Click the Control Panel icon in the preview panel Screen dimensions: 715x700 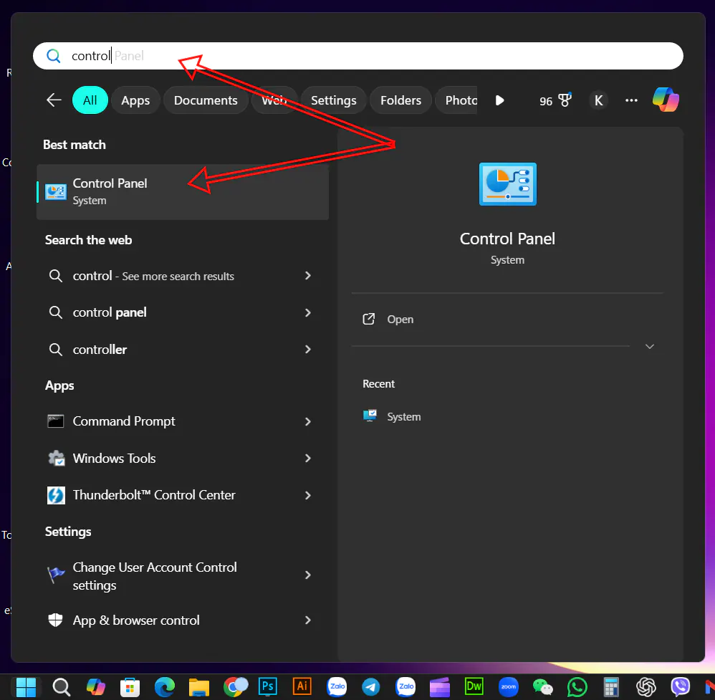507,184
